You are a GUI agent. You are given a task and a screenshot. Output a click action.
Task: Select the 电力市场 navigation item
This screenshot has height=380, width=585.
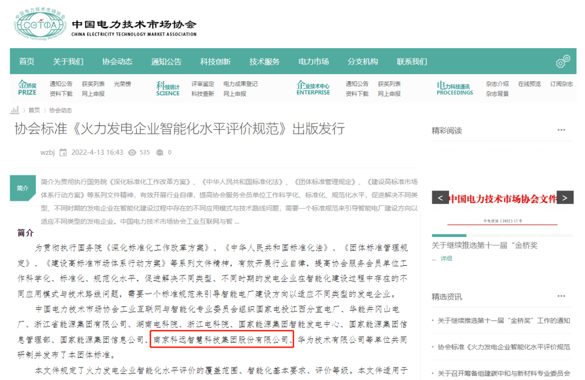click(x=314, y=61)
